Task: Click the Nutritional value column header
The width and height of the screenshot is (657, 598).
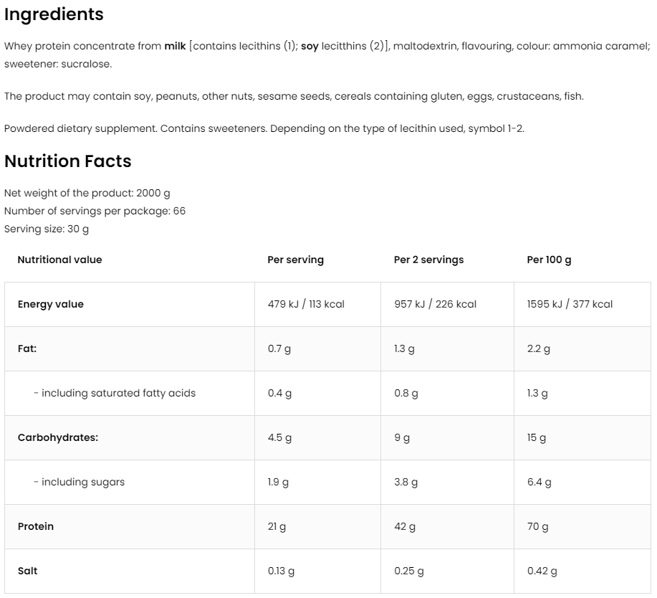Action: [x=59, y=260]
